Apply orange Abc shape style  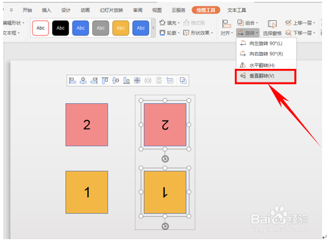[120, 28]
